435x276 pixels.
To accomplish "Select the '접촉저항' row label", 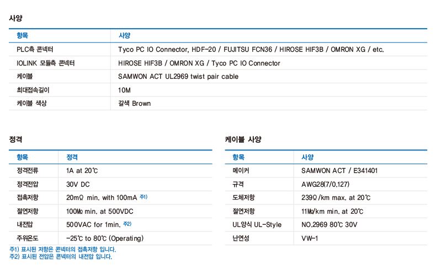I will coord(28,198).
